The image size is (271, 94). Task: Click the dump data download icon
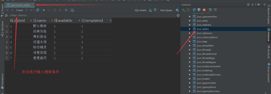150,10
